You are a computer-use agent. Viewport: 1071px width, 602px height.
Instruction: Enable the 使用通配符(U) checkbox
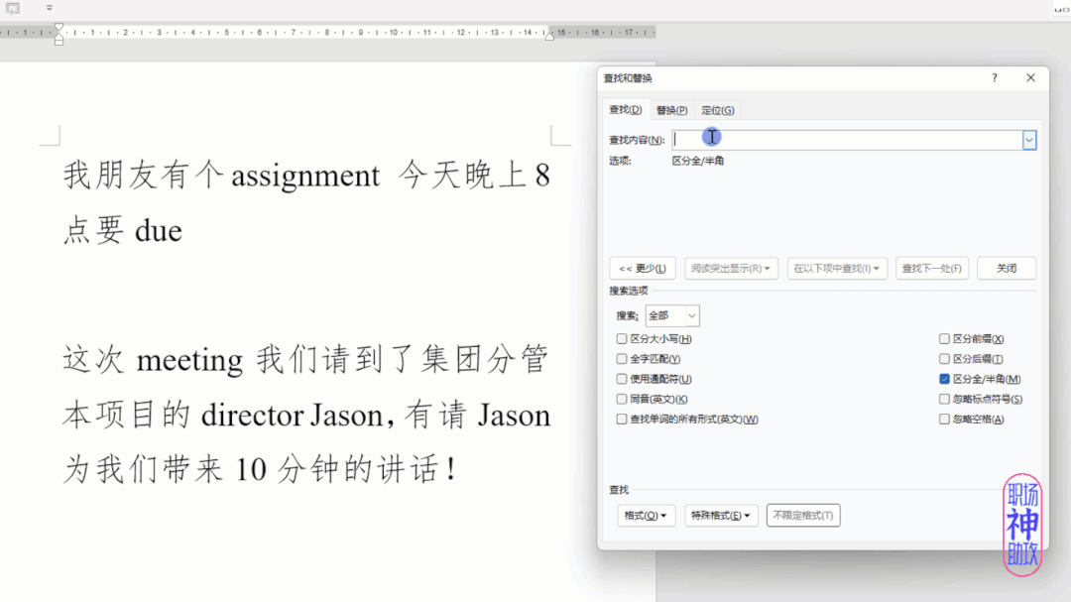coord(622,379)
